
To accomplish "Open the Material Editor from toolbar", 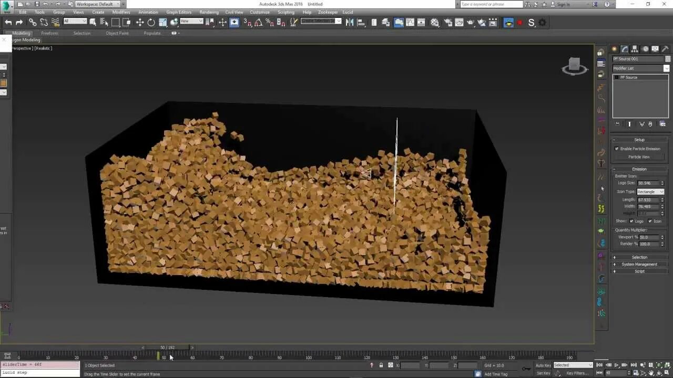I will coord(435,22).
